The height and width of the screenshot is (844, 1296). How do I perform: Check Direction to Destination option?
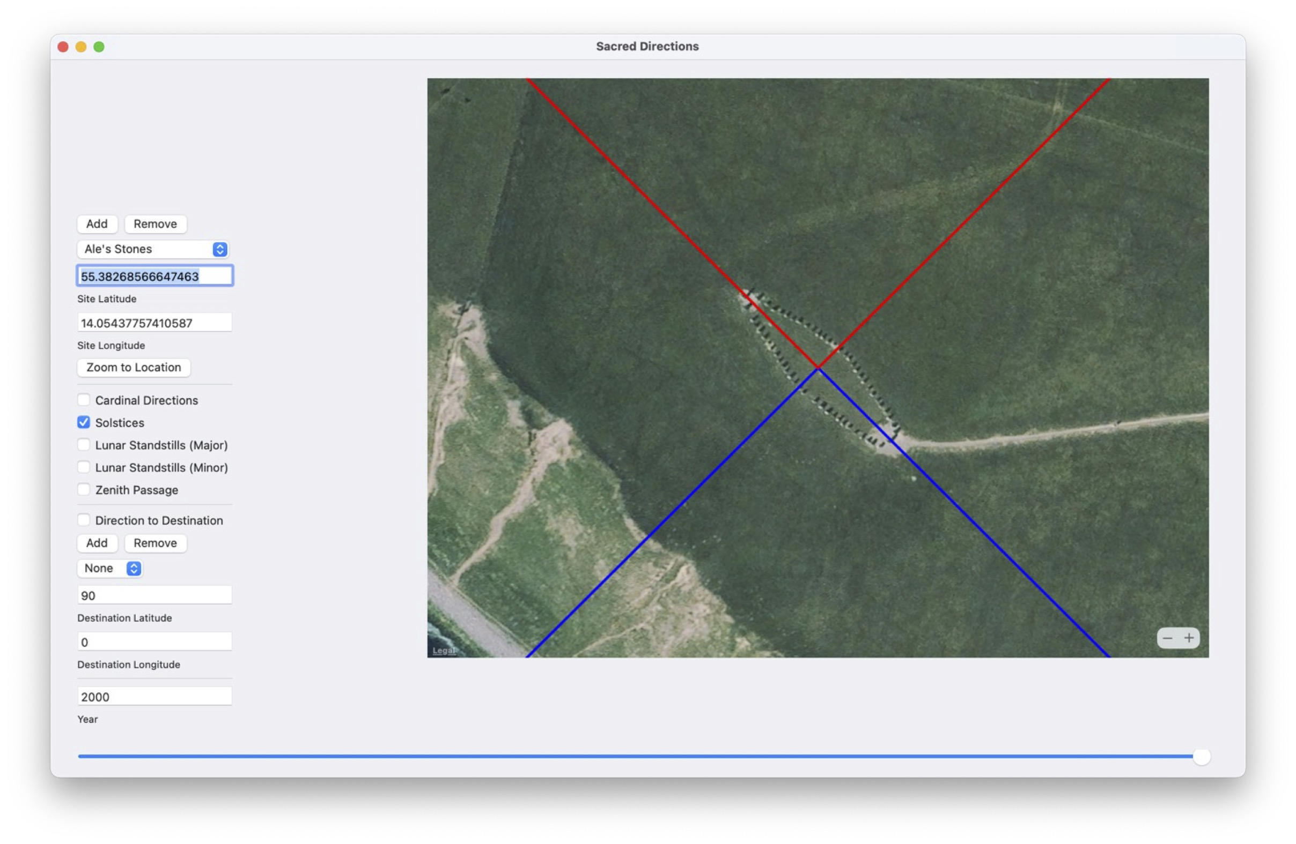pyautogui.click(x=84, y=520)
